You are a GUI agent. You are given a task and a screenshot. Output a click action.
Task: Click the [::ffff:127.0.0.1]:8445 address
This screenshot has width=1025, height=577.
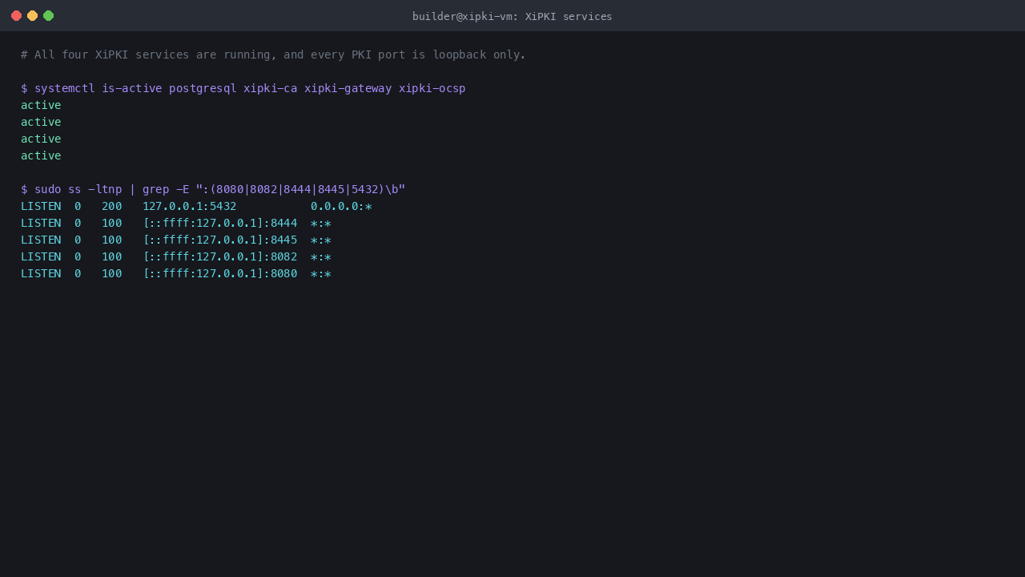pos(219,240)
